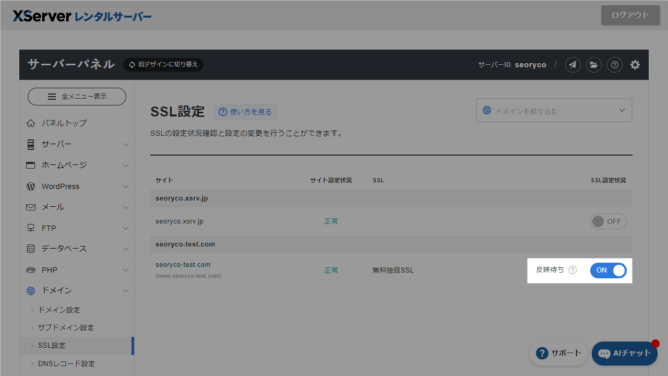Click the paper plane notification icon in the header
The image size is (668, 376).
(x=572, y=65)
